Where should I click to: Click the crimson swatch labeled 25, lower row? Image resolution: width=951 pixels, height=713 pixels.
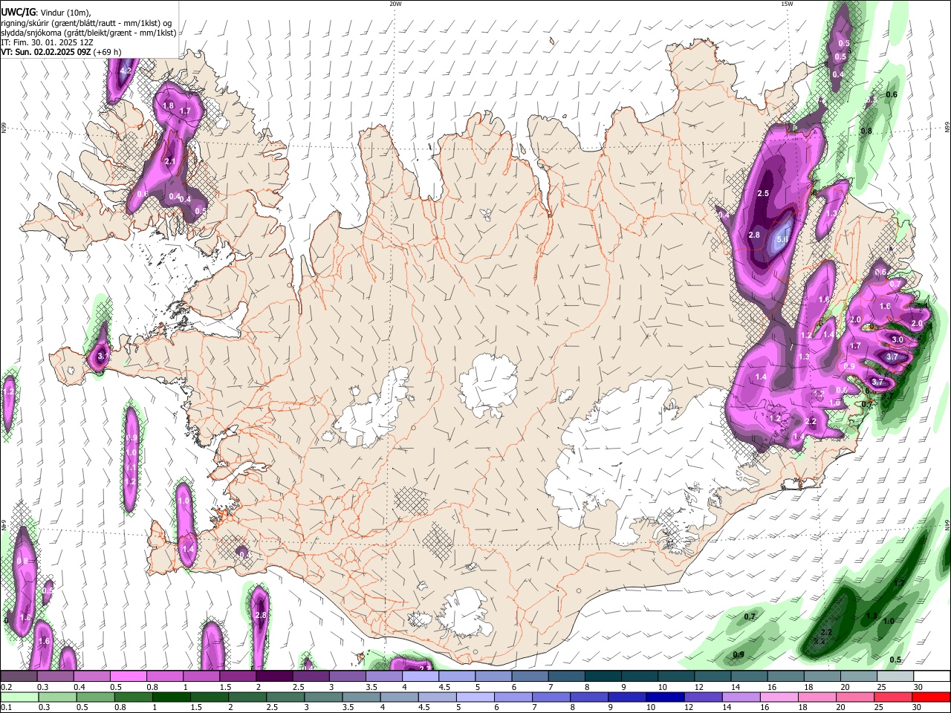click(893, 697)
